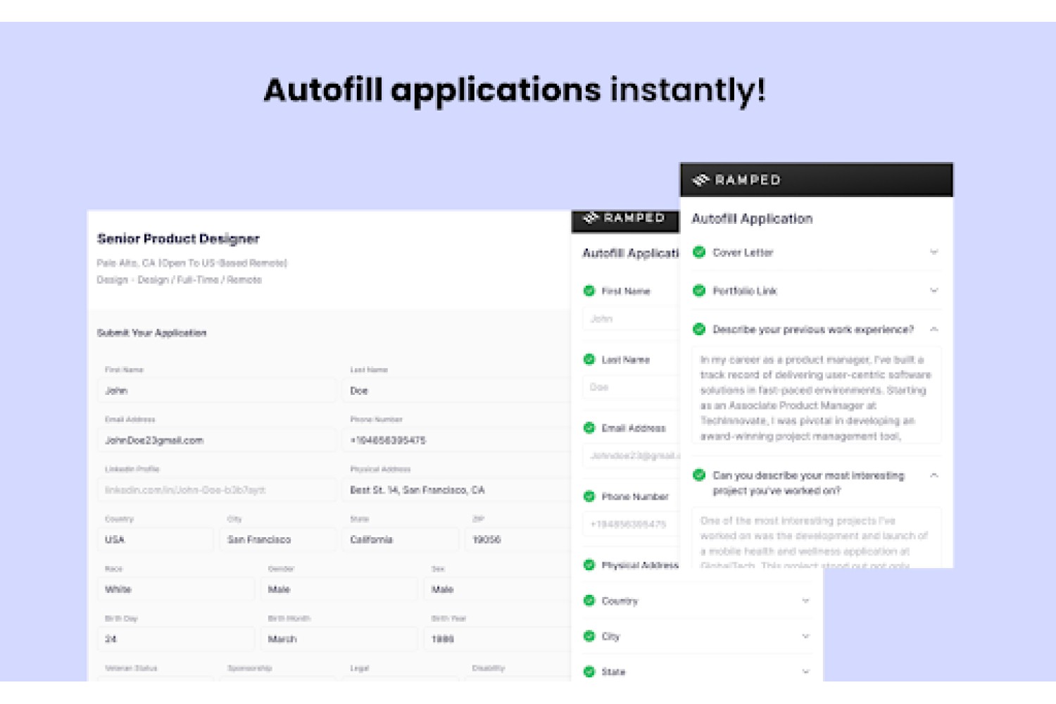1056x704 pixels.
Task: Click the Last Name field containing Doe
Action: 458,390
